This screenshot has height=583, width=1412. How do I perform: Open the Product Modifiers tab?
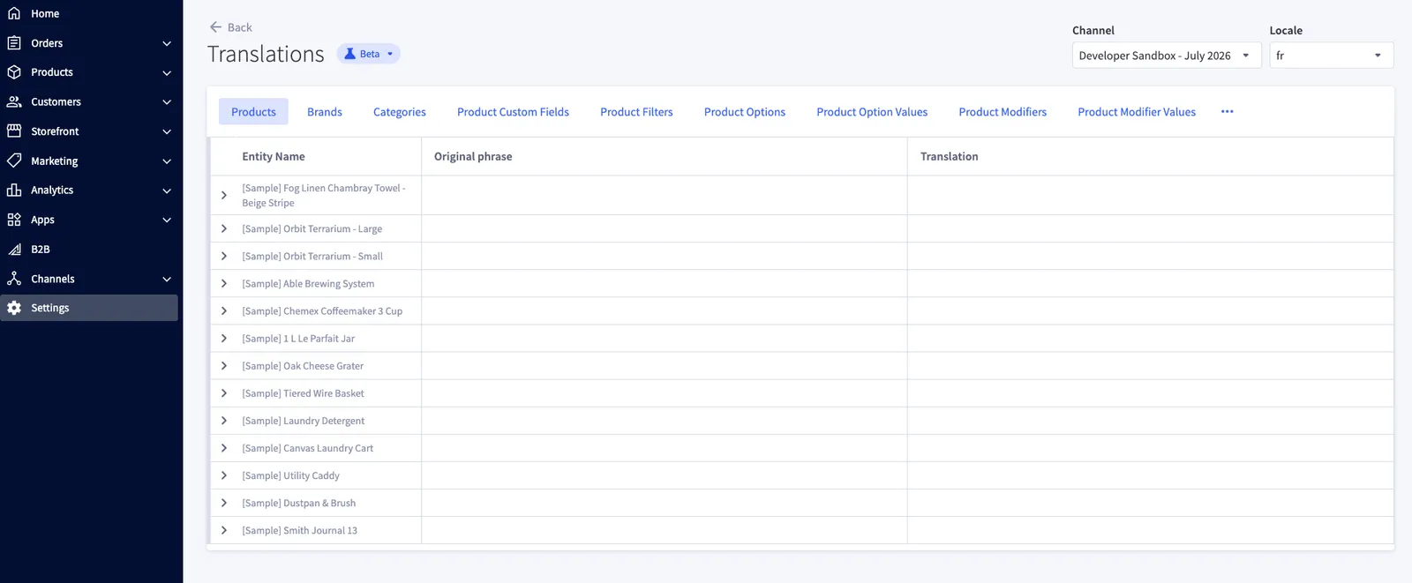pyautogui.click(x=1003, y=112)
